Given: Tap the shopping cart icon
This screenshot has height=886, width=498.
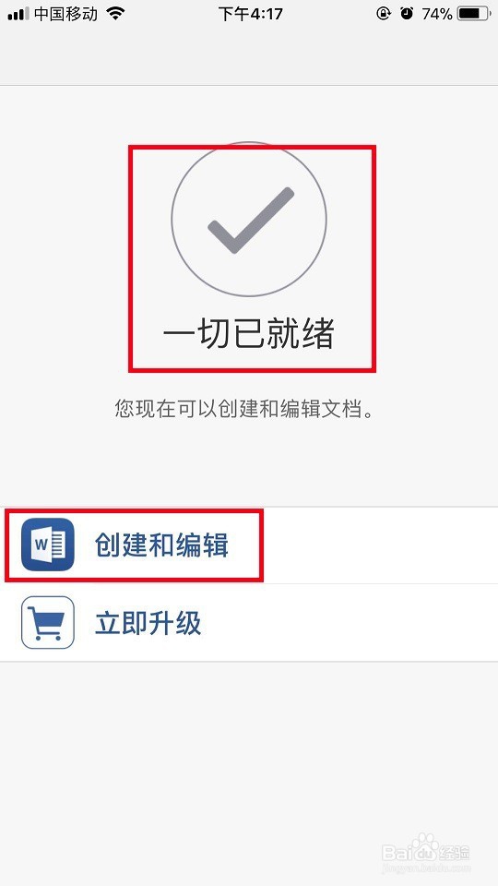Looking at the screenshot, I should coord(48,623).
